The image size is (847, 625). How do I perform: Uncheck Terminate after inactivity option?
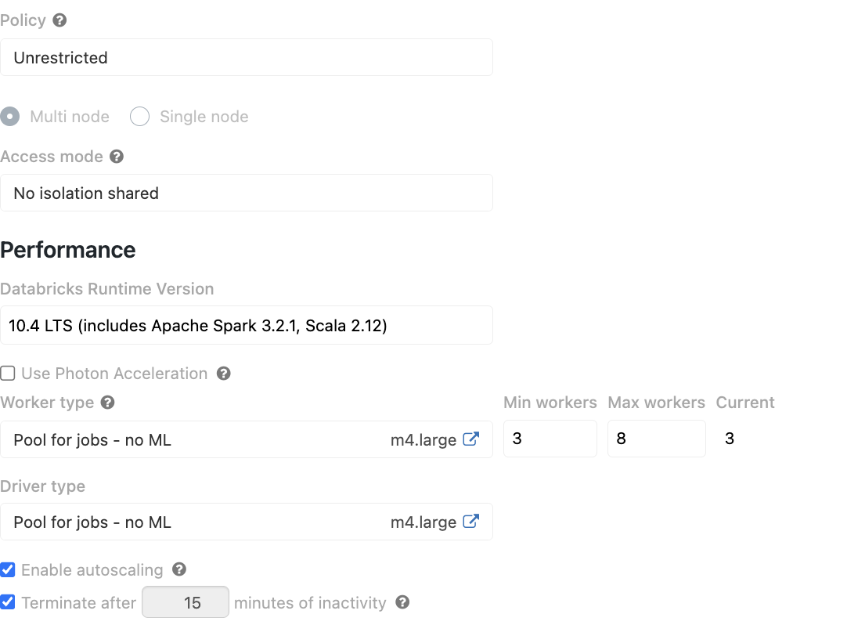coord(8,602)
